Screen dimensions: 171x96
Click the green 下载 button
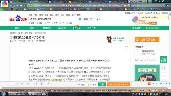click(102, 84)
